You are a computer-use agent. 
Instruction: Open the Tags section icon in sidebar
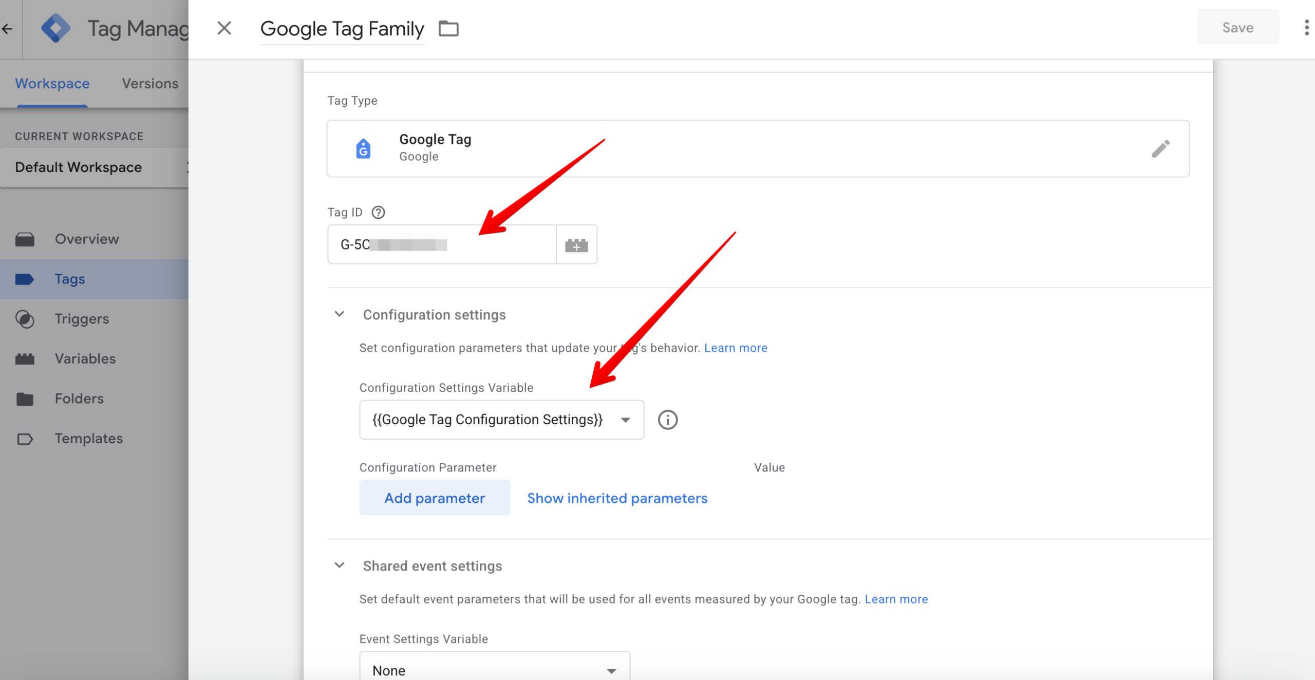25,278
